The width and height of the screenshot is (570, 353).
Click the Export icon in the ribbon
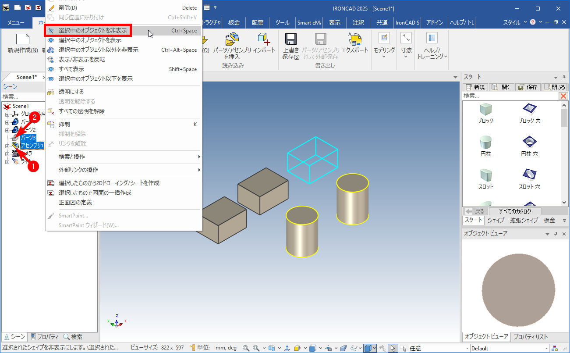click(x=354, y=40)
